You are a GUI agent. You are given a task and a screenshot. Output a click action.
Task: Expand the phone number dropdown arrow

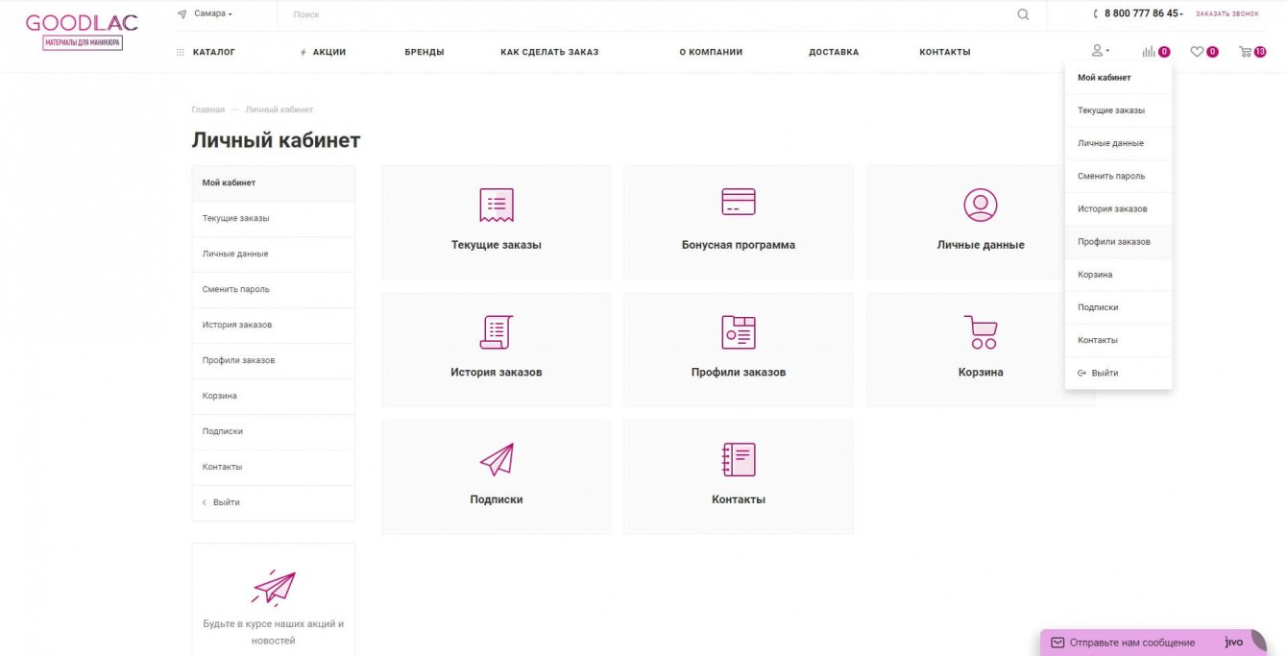coord(1181,14)
